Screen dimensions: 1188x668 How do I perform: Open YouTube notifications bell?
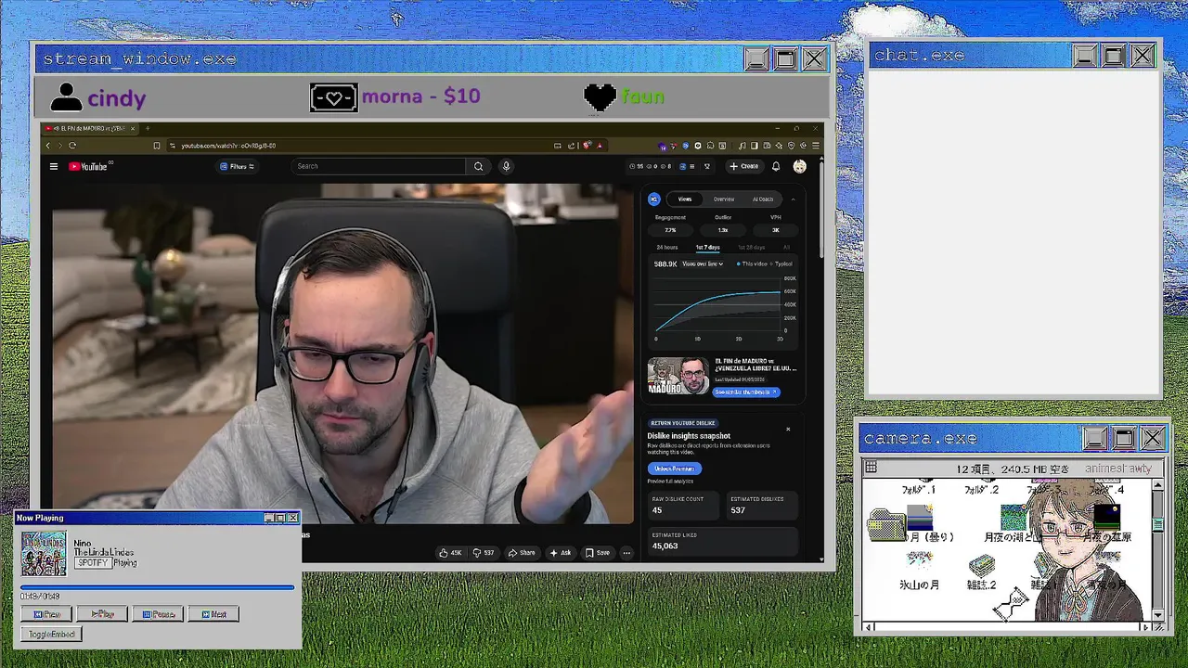pyautogui.click(x=776, y=166)
